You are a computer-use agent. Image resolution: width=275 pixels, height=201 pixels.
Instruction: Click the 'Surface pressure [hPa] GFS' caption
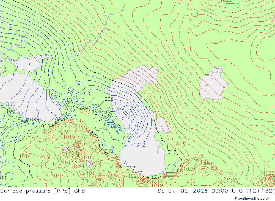click(42, 191)
